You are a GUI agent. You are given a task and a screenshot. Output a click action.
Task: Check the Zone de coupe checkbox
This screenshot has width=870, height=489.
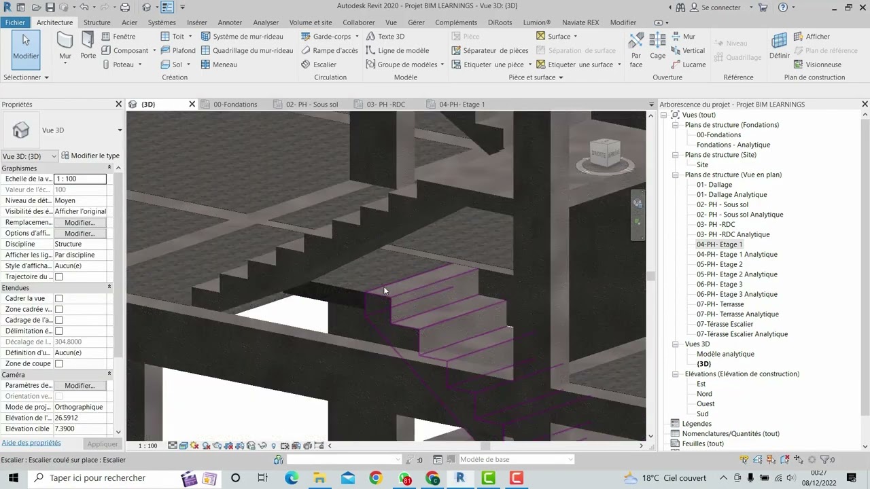pyautogui.click(x=58, y=363)
